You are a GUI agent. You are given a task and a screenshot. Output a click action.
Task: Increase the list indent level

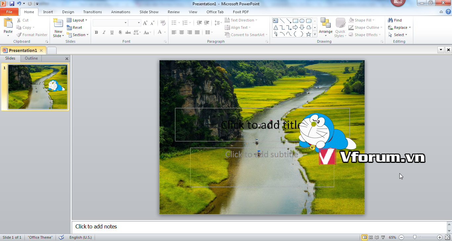207,23
